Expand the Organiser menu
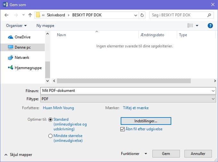Screen dimensions: 218x162 (x=16, y=26)
